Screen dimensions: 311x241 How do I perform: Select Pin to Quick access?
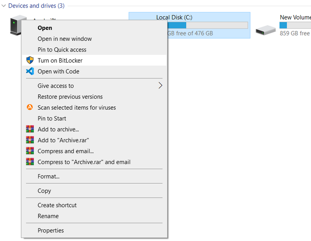[x=62, y=49]
